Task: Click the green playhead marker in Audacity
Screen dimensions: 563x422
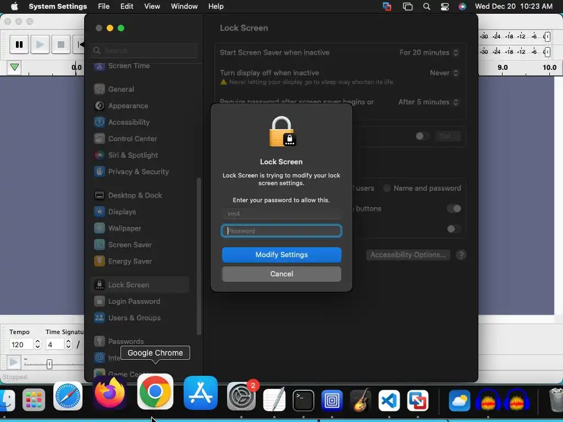Action: click(x=14, y=67)
